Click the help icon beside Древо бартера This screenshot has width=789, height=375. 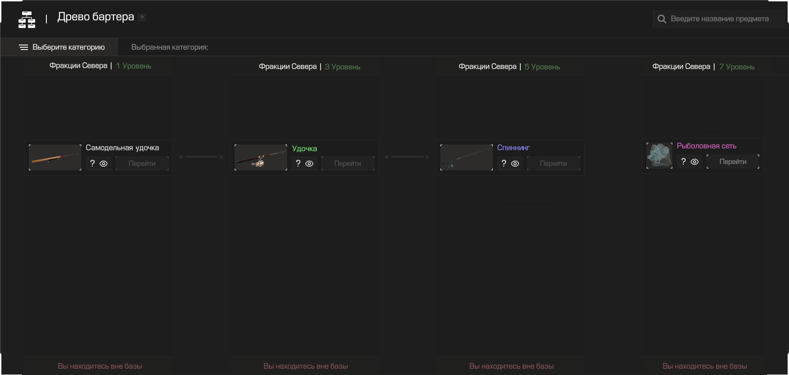pyautogui.click(x=142, y=17)
